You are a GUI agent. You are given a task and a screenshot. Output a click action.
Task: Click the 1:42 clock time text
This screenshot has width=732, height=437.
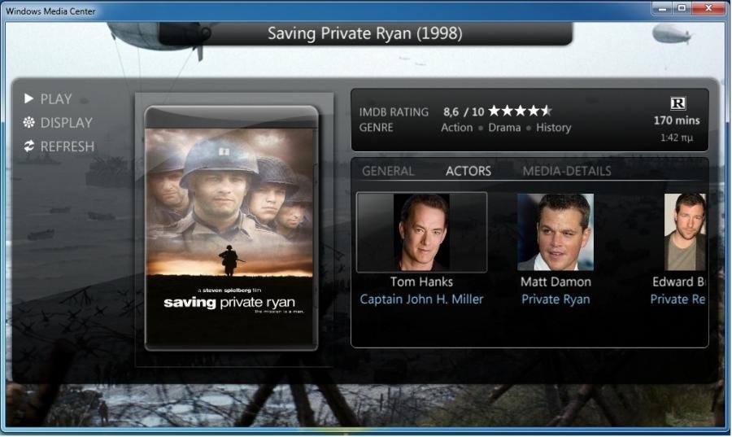677,138
